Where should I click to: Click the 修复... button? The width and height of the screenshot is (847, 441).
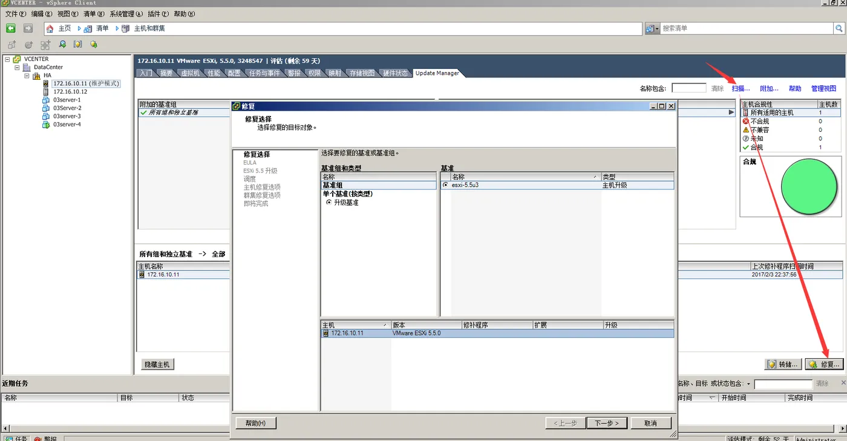[x=824, y=364]
